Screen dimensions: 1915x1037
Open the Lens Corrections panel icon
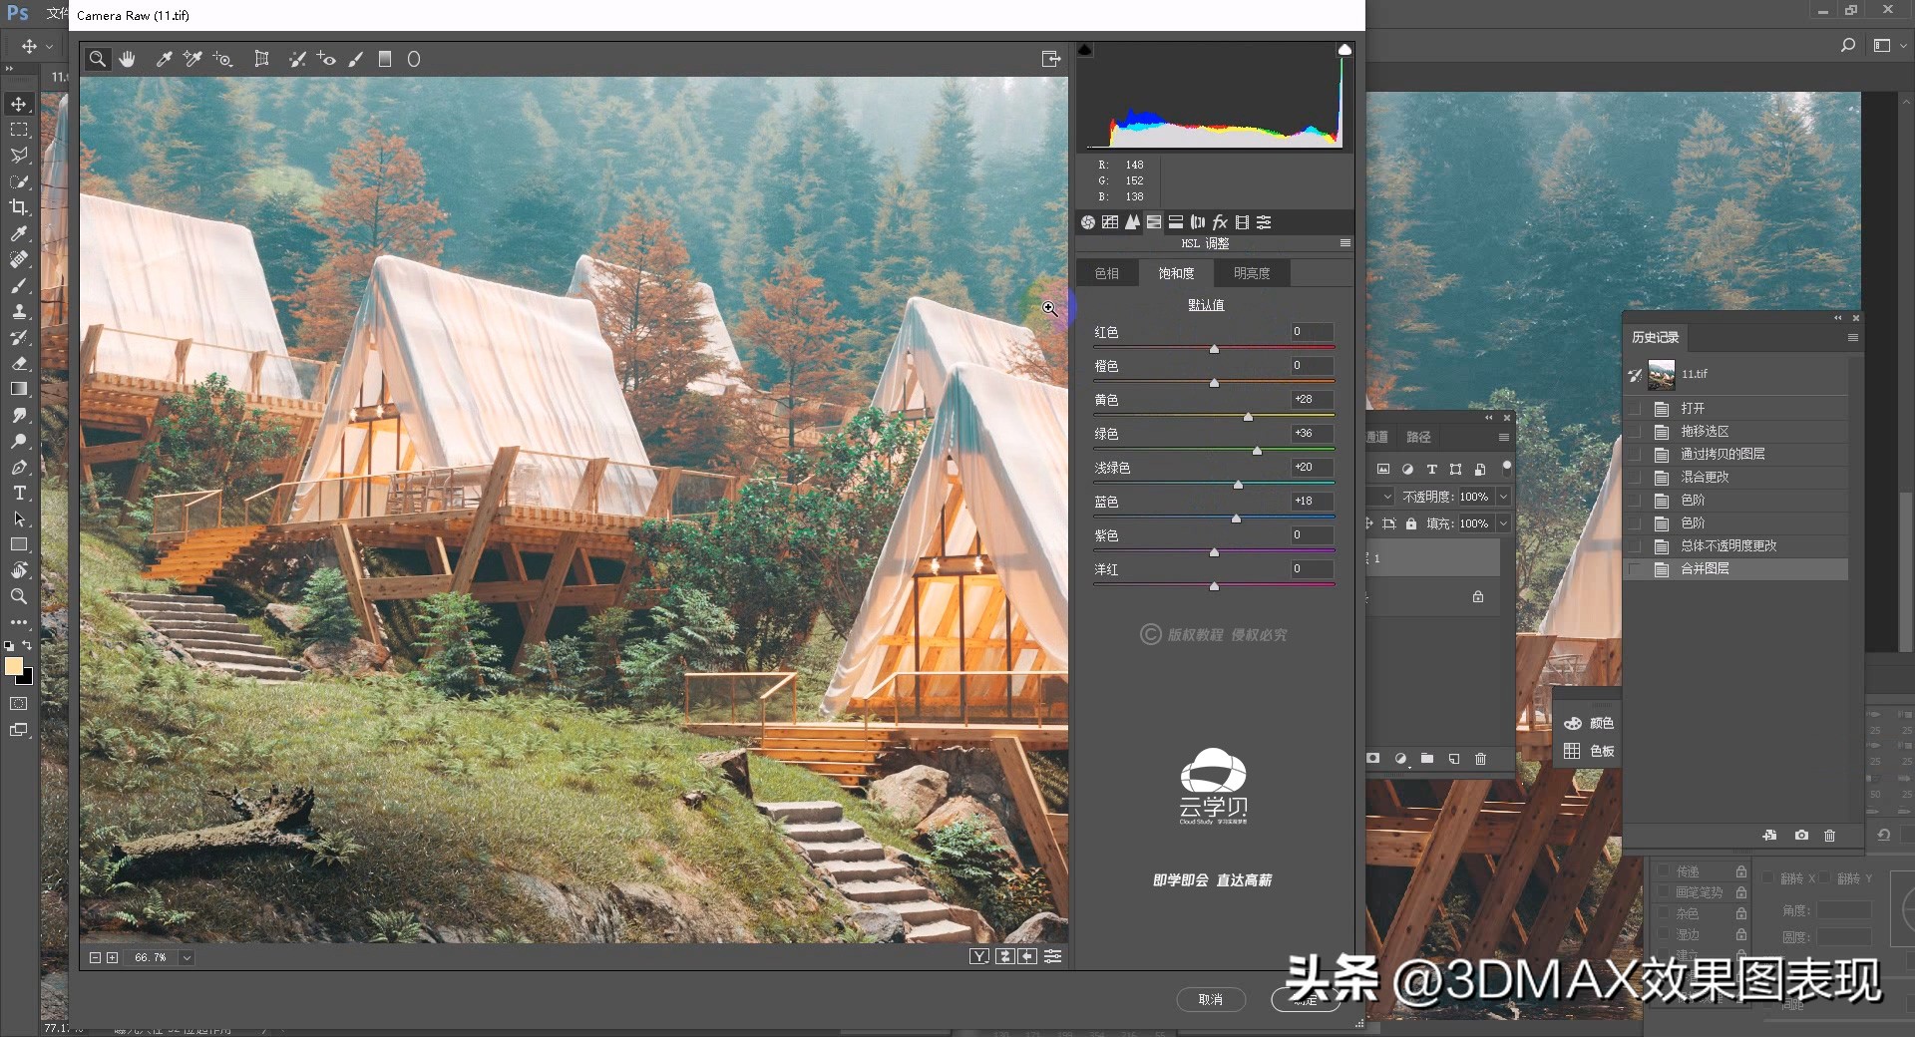[x=1198, y=221]
